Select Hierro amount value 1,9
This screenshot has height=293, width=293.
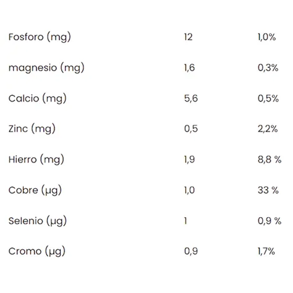click(x=190, y=160)
